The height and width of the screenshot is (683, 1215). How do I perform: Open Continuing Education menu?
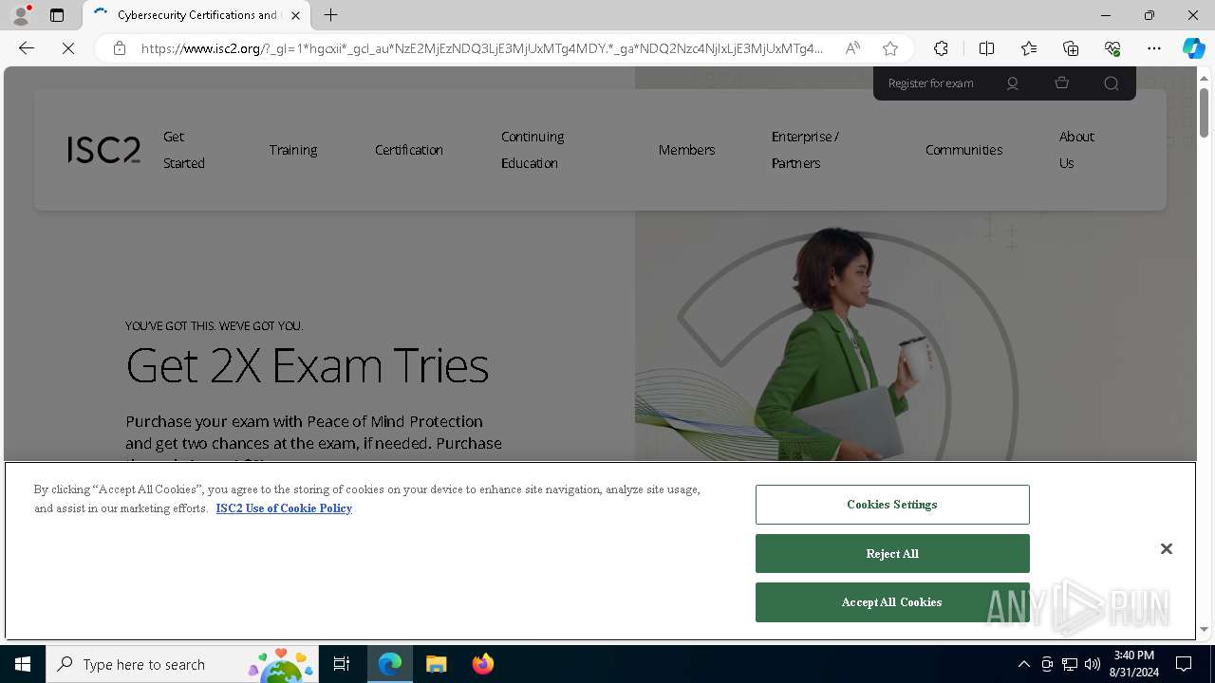point(533,150)
